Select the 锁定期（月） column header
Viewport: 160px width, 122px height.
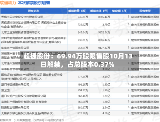click(121, 11)
